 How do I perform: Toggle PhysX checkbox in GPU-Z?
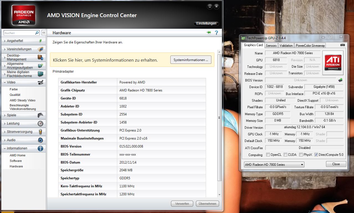point(301,155)
